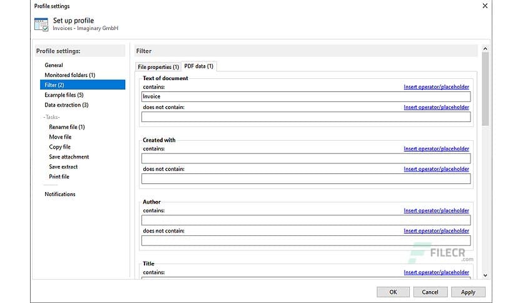Screen dimensions: 523x303
Task: Click Author contains input field
Action: coord(306,220)
